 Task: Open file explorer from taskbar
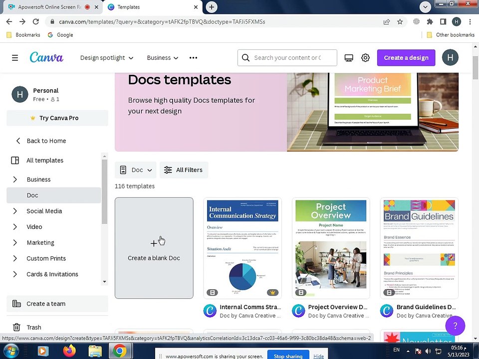(95, 351)
